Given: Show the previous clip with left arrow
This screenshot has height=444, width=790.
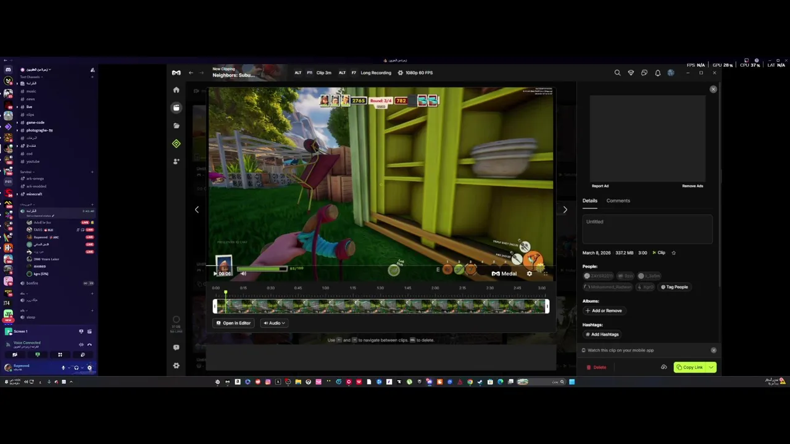Looking at the screenshot, I should tap(197, 210).
